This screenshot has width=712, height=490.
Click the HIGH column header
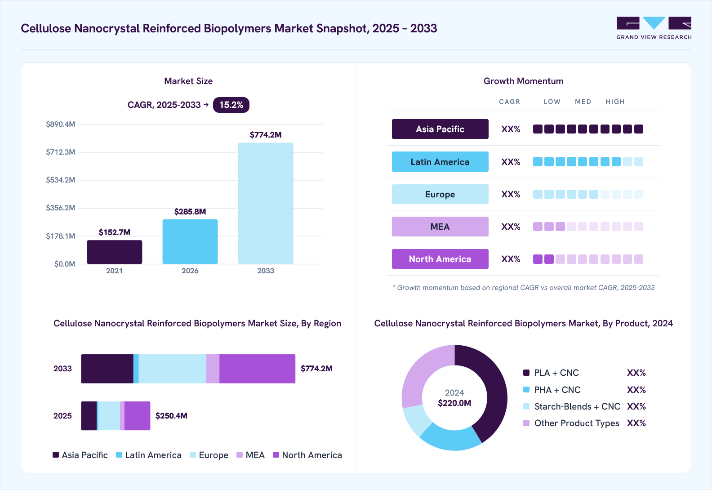click(615, 102)
